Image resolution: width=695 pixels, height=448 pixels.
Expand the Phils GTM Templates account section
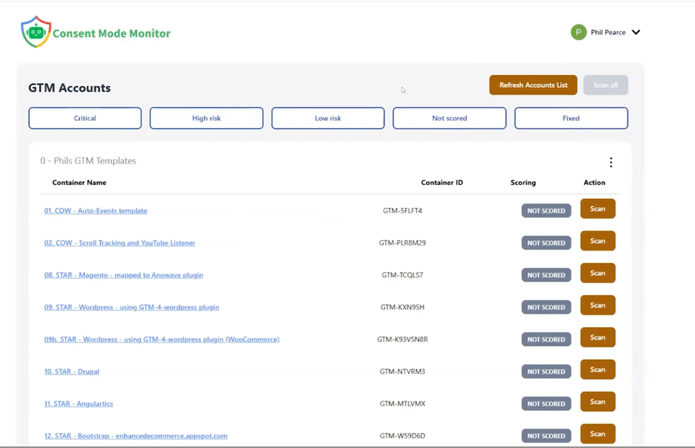coord(88,160)
